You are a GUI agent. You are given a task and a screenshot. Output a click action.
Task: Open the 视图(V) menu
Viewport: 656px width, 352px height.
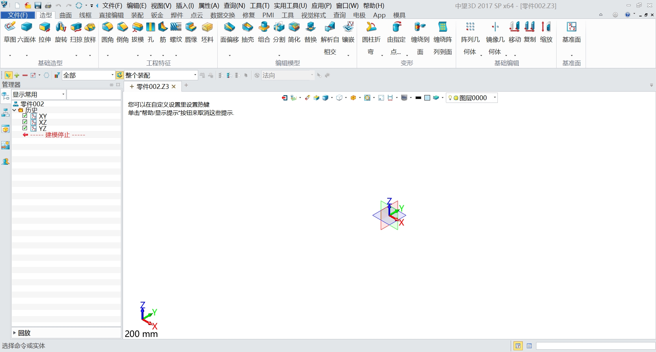tap(161, 5)
